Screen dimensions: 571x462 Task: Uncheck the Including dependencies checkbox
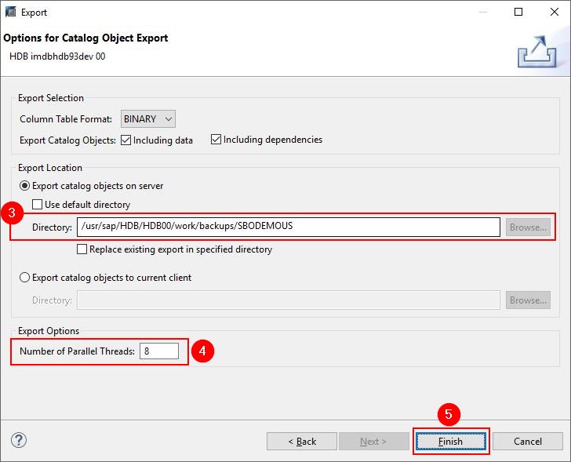coord(216,140)
